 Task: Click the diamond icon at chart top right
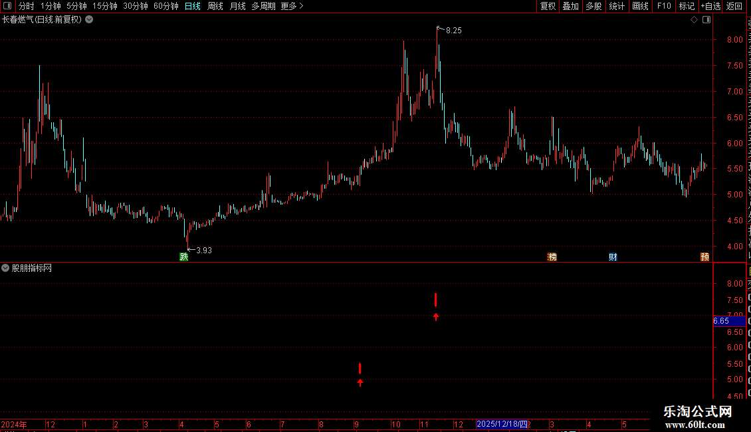pos(694,20)
